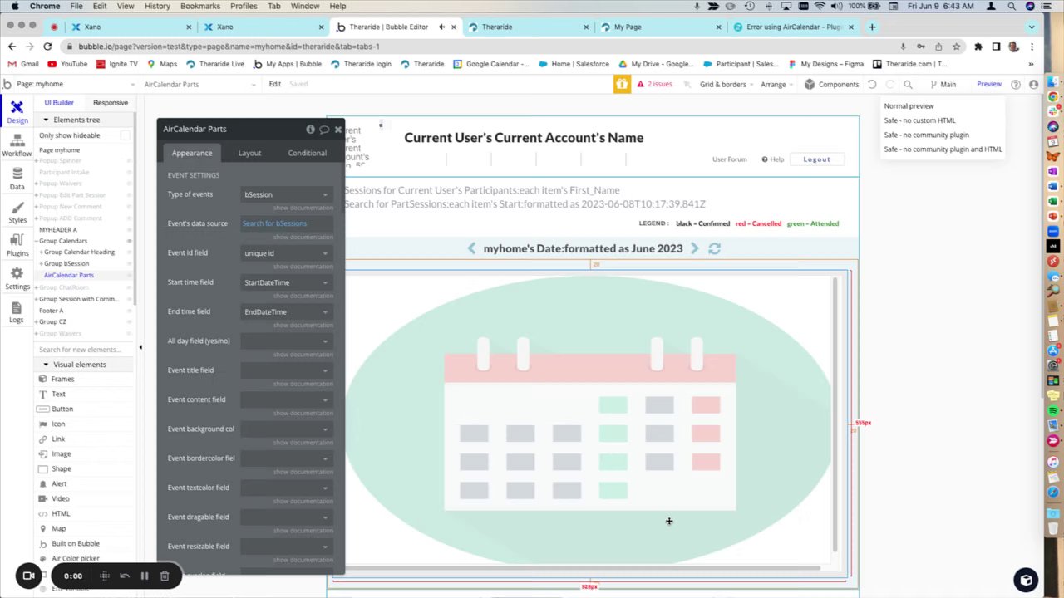The height and width of the screenshot is (598, 1064).
Task: Toggle the Only show hideable checkbox
Action: click(x=125, y=135)
